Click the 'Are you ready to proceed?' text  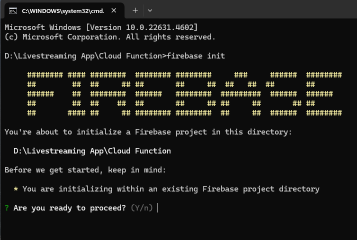tap(69, 208)
